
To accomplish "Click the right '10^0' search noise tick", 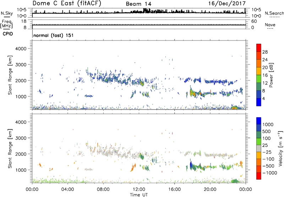I will tap(256, 16).
